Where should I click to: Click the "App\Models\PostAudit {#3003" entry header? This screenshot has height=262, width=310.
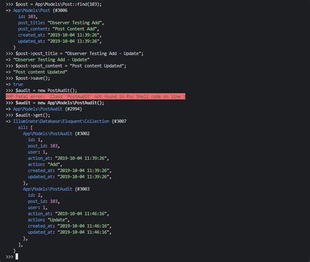pos(56,189)
